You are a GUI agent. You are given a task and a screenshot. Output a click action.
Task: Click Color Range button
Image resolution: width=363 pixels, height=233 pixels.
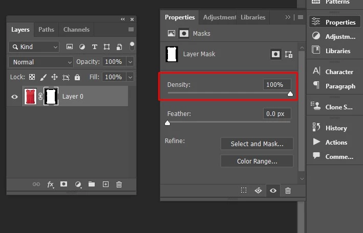point(257,161)
